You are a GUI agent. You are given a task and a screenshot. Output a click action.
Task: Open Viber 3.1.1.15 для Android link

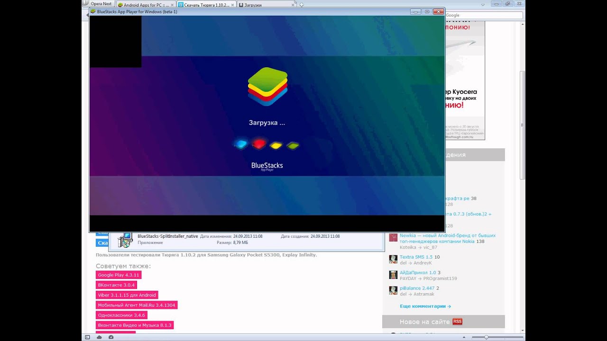point(127,295)
